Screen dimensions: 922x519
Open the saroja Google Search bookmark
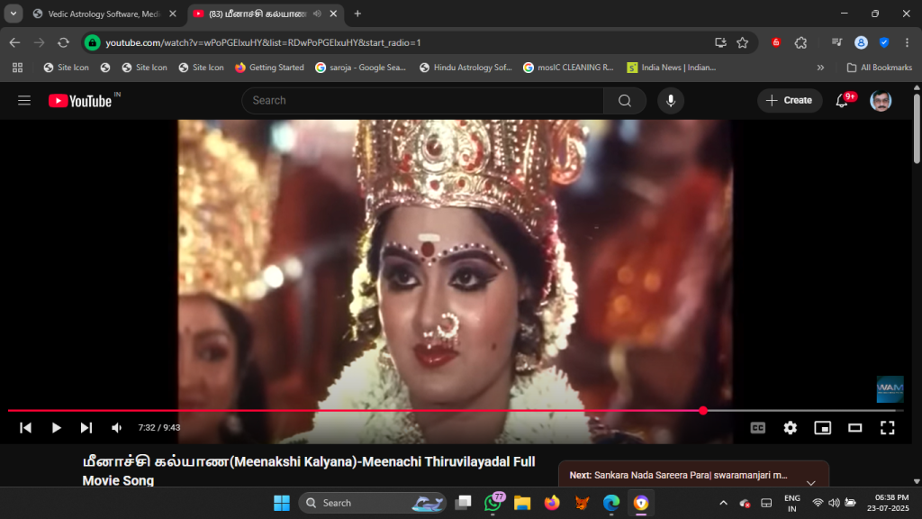[x=360, y=68]
